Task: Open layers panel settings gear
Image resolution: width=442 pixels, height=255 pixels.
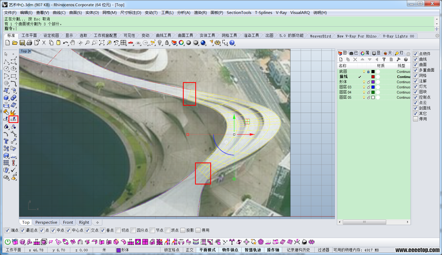Action: click(x=408, y=54)
